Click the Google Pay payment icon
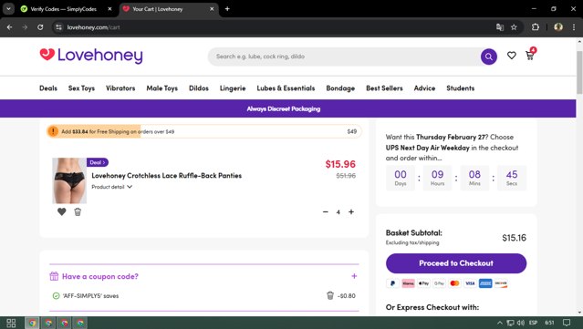Screen dimensions: 583x329 point(439,283)
